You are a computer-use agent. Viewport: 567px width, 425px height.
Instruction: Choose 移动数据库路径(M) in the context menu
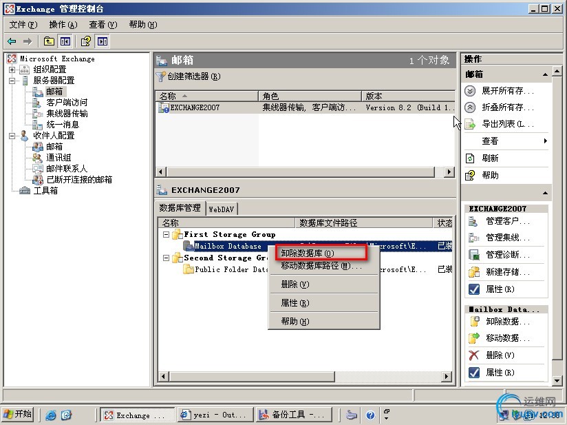point(324,266)
